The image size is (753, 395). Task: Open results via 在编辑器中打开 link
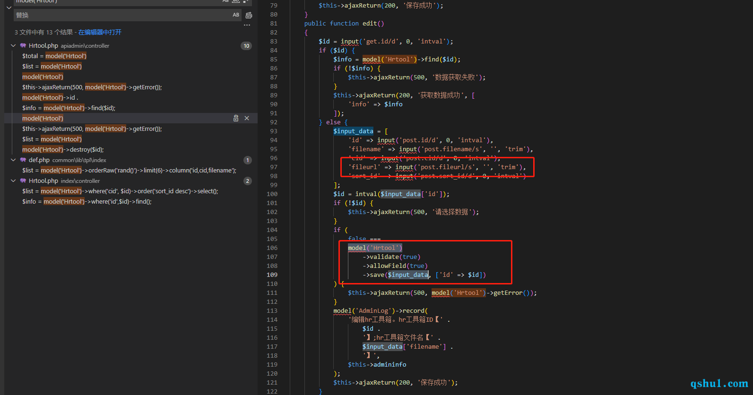click(100, 32)
